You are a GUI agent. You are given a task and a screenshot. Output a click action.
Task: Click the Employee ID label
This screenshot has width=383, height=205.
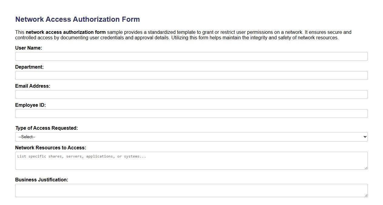30,105
